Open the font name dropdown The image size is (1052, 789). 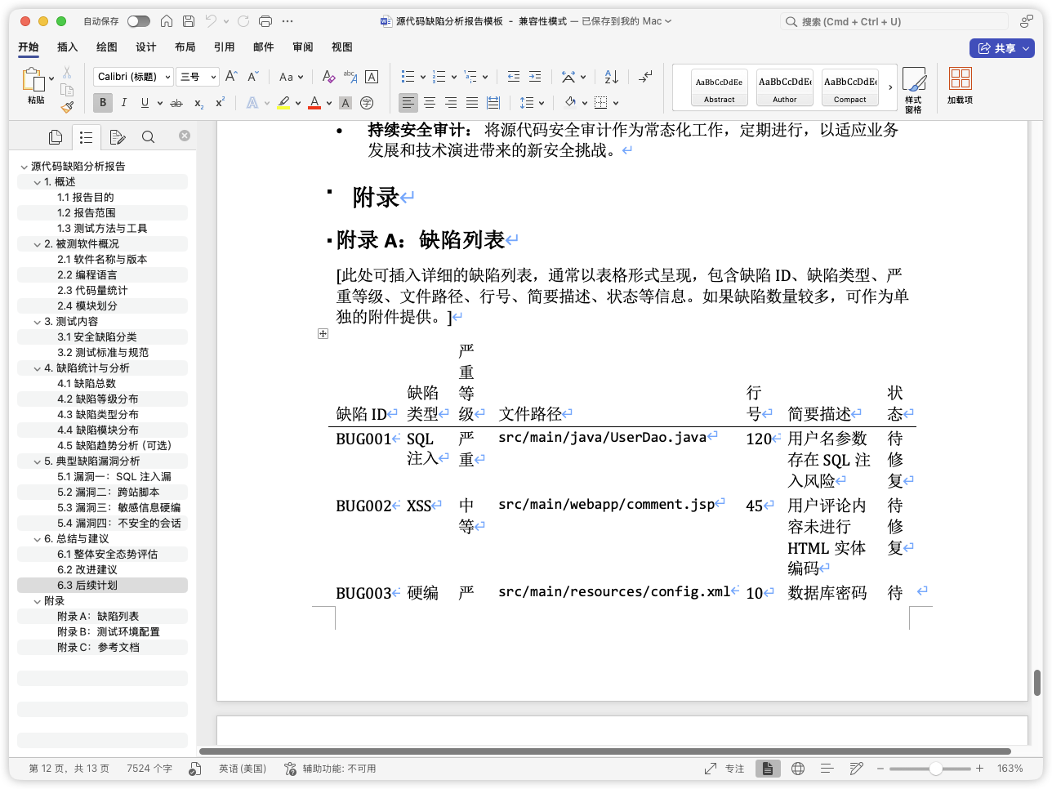133,77
